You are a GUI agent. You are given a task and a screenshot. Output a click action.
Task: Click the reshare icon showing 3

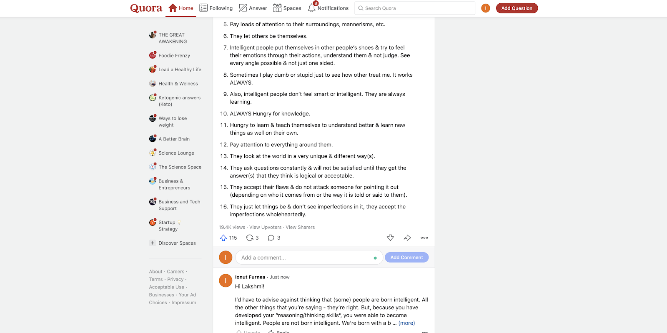tap(249, 238)
